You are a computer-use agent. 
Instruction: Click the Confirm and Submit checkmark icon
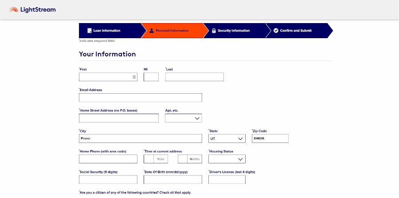coord(276,31)
